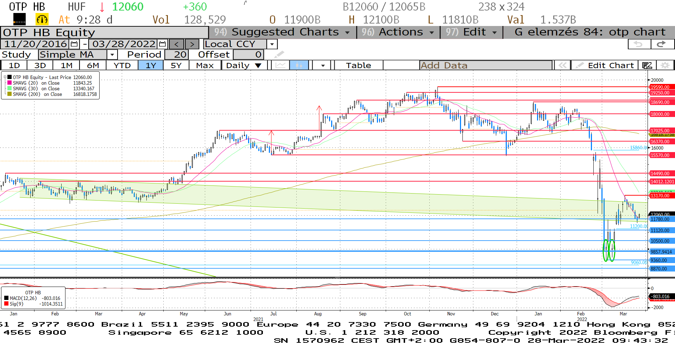The width and height of the screenshot is (675, 360).
Task: Expand the Edit menu
Action: pos(471,32)
